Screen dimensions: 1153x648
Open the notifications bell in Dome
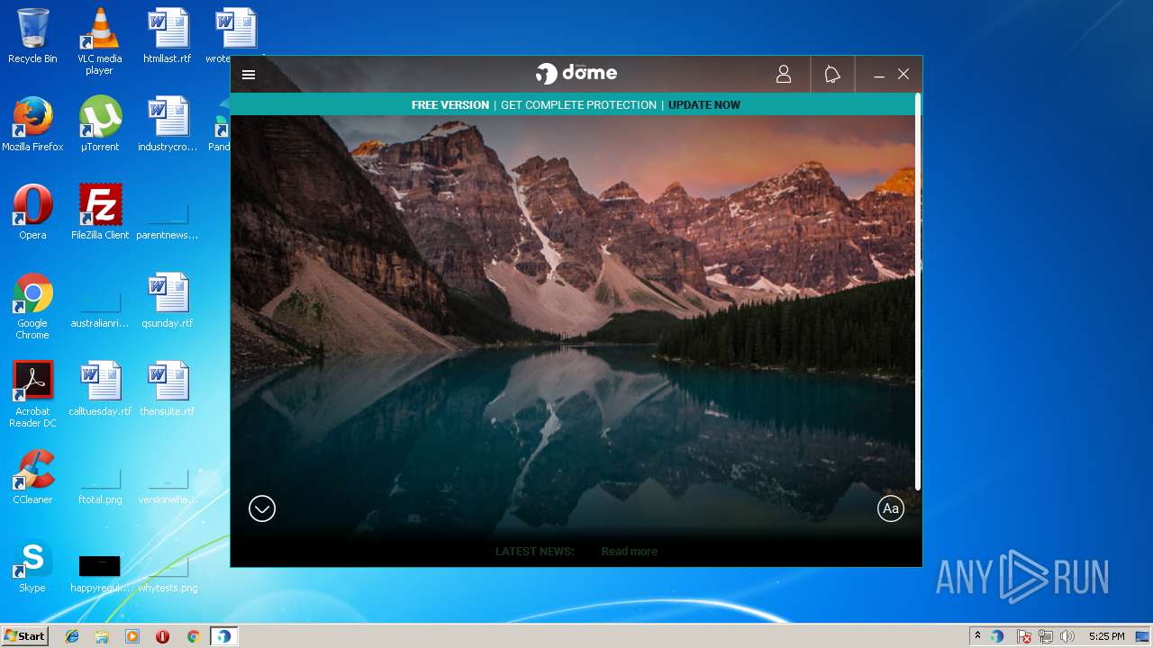tap(832, 75)
